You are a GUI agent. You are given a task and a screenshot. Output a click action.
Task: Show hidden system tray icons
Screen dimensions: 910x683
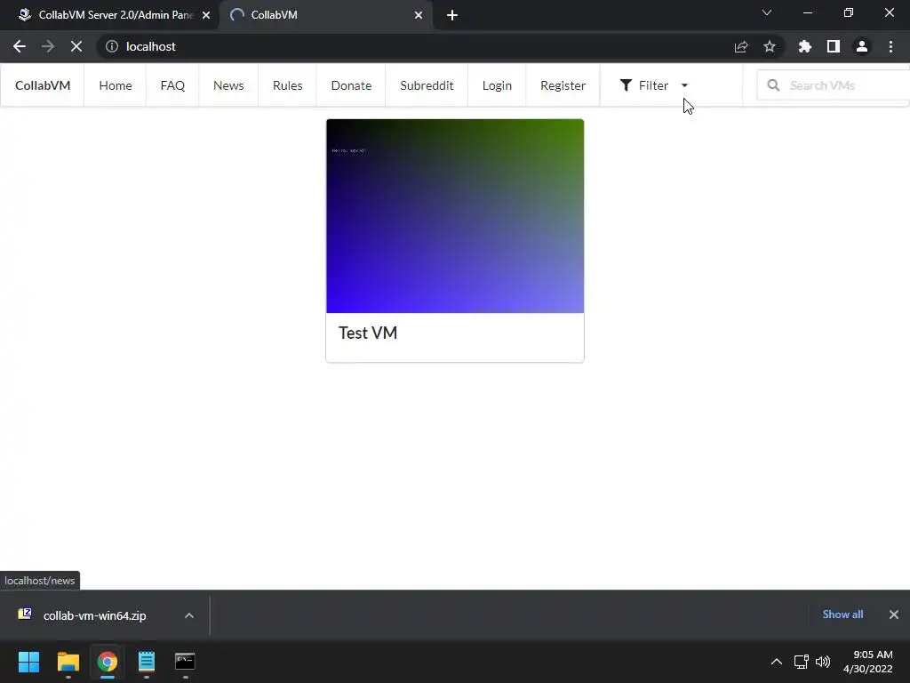(777, 662)
